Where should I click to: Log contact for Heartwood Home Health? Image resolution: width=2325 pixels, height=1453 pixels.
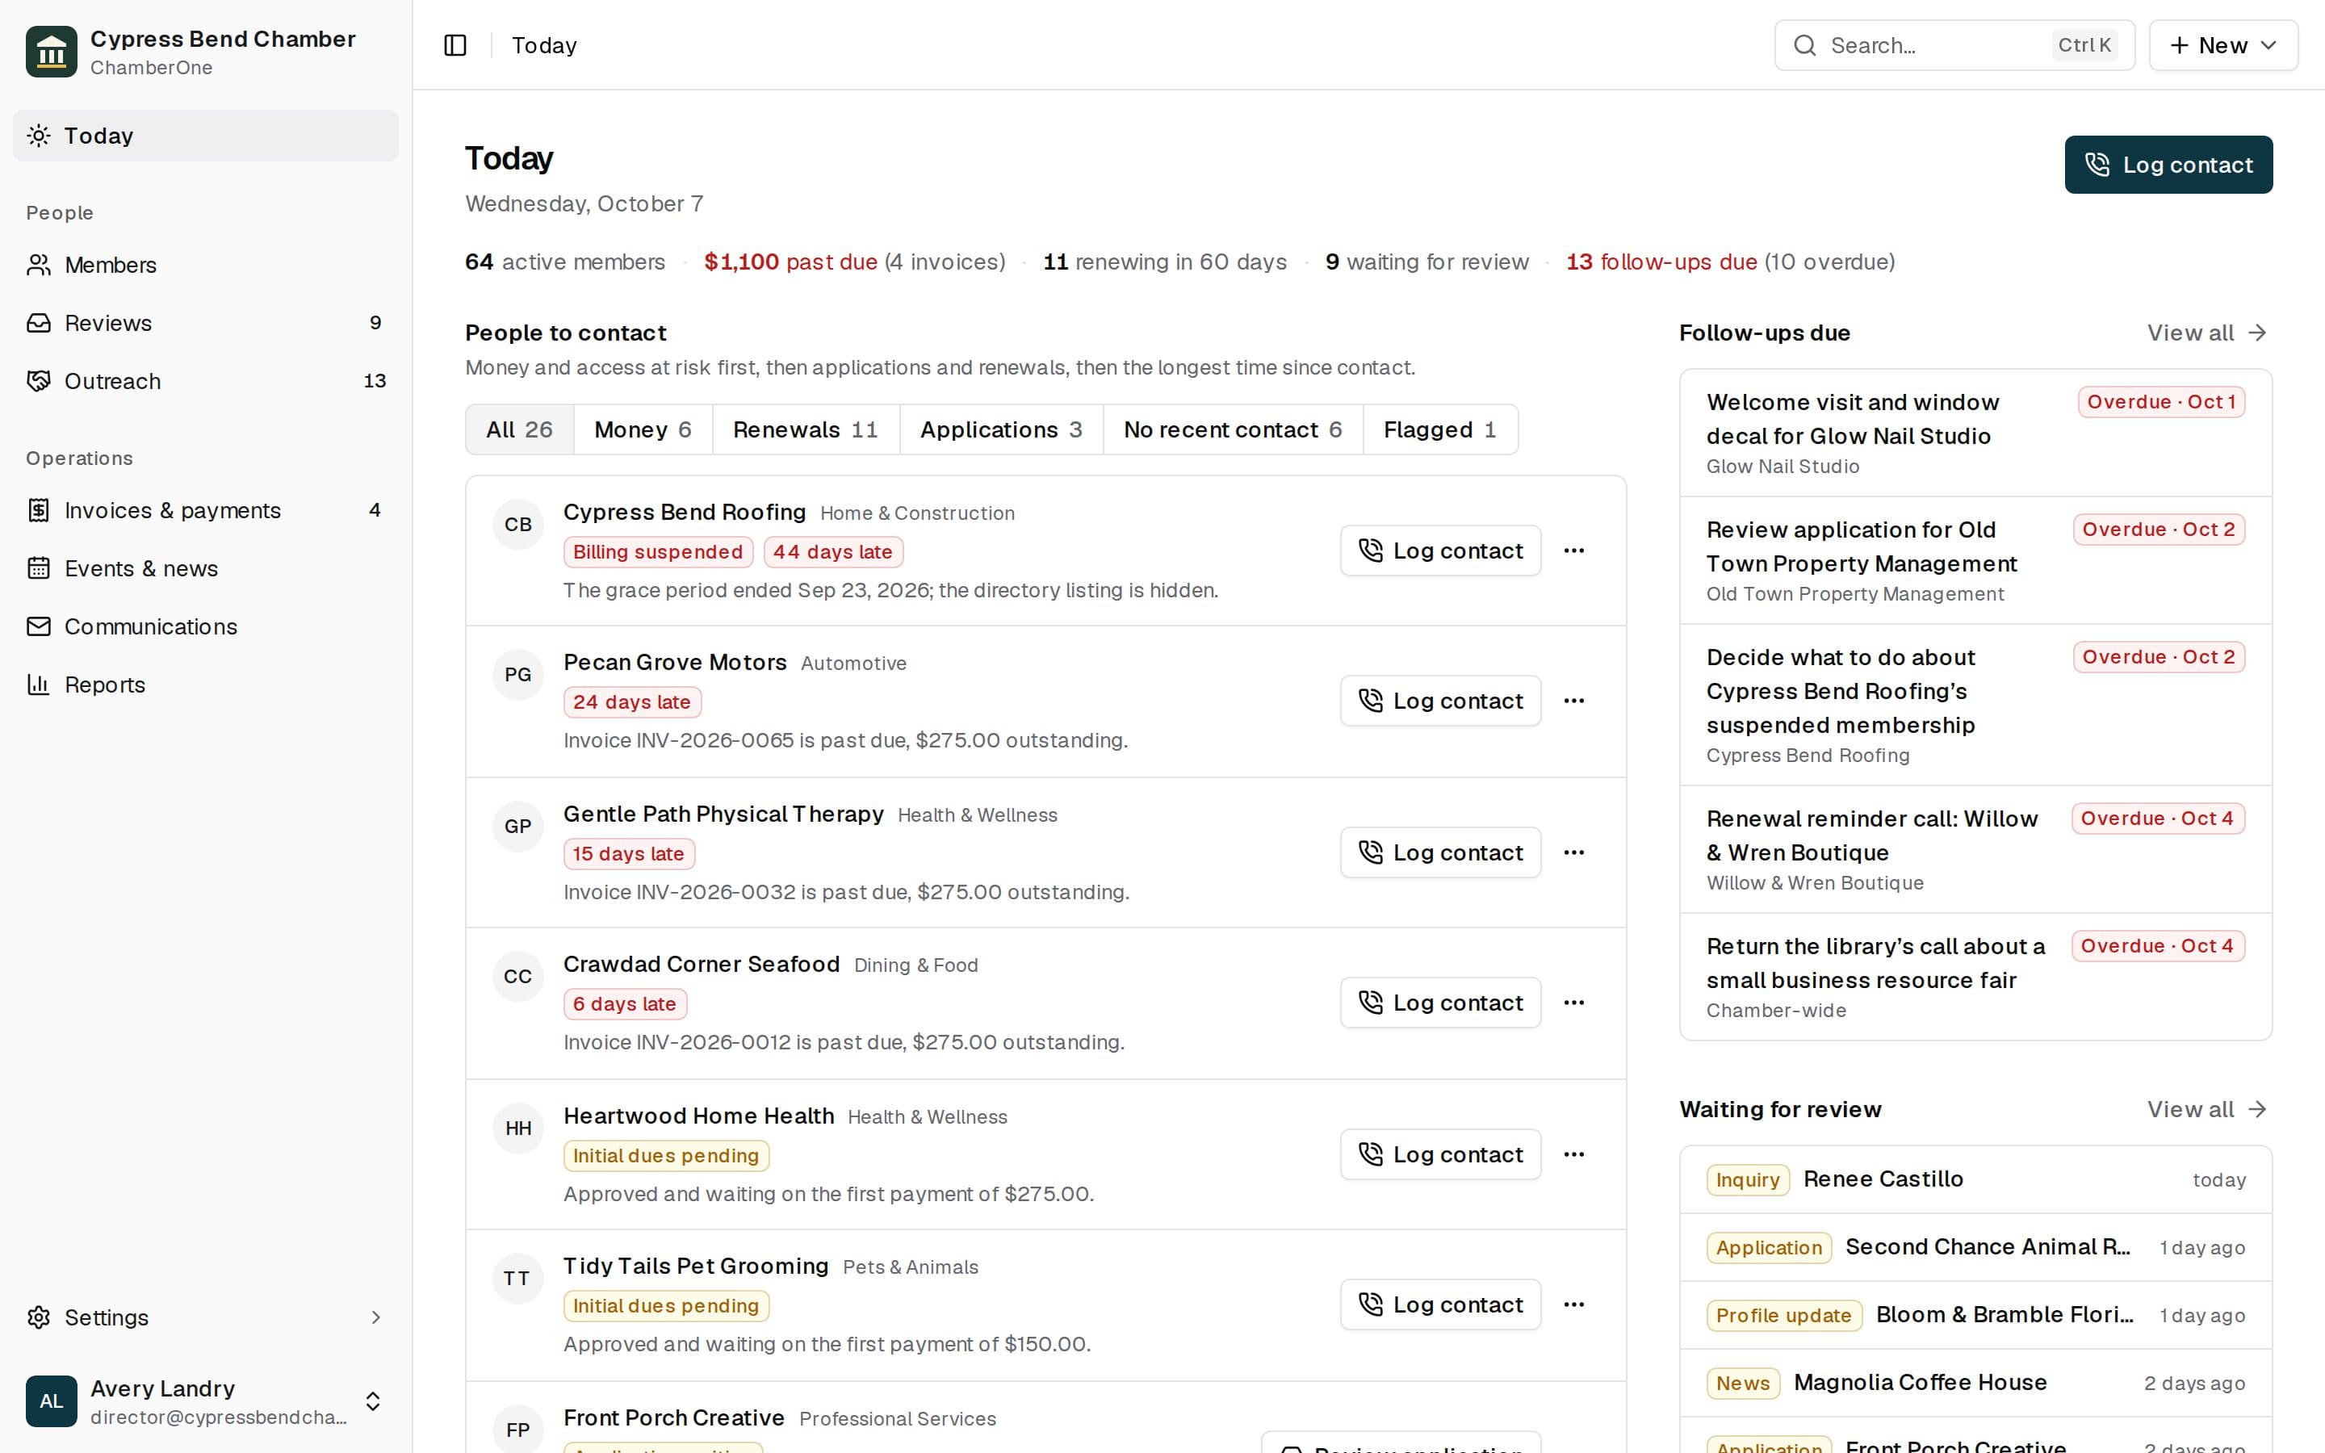click(1440, 1154)
